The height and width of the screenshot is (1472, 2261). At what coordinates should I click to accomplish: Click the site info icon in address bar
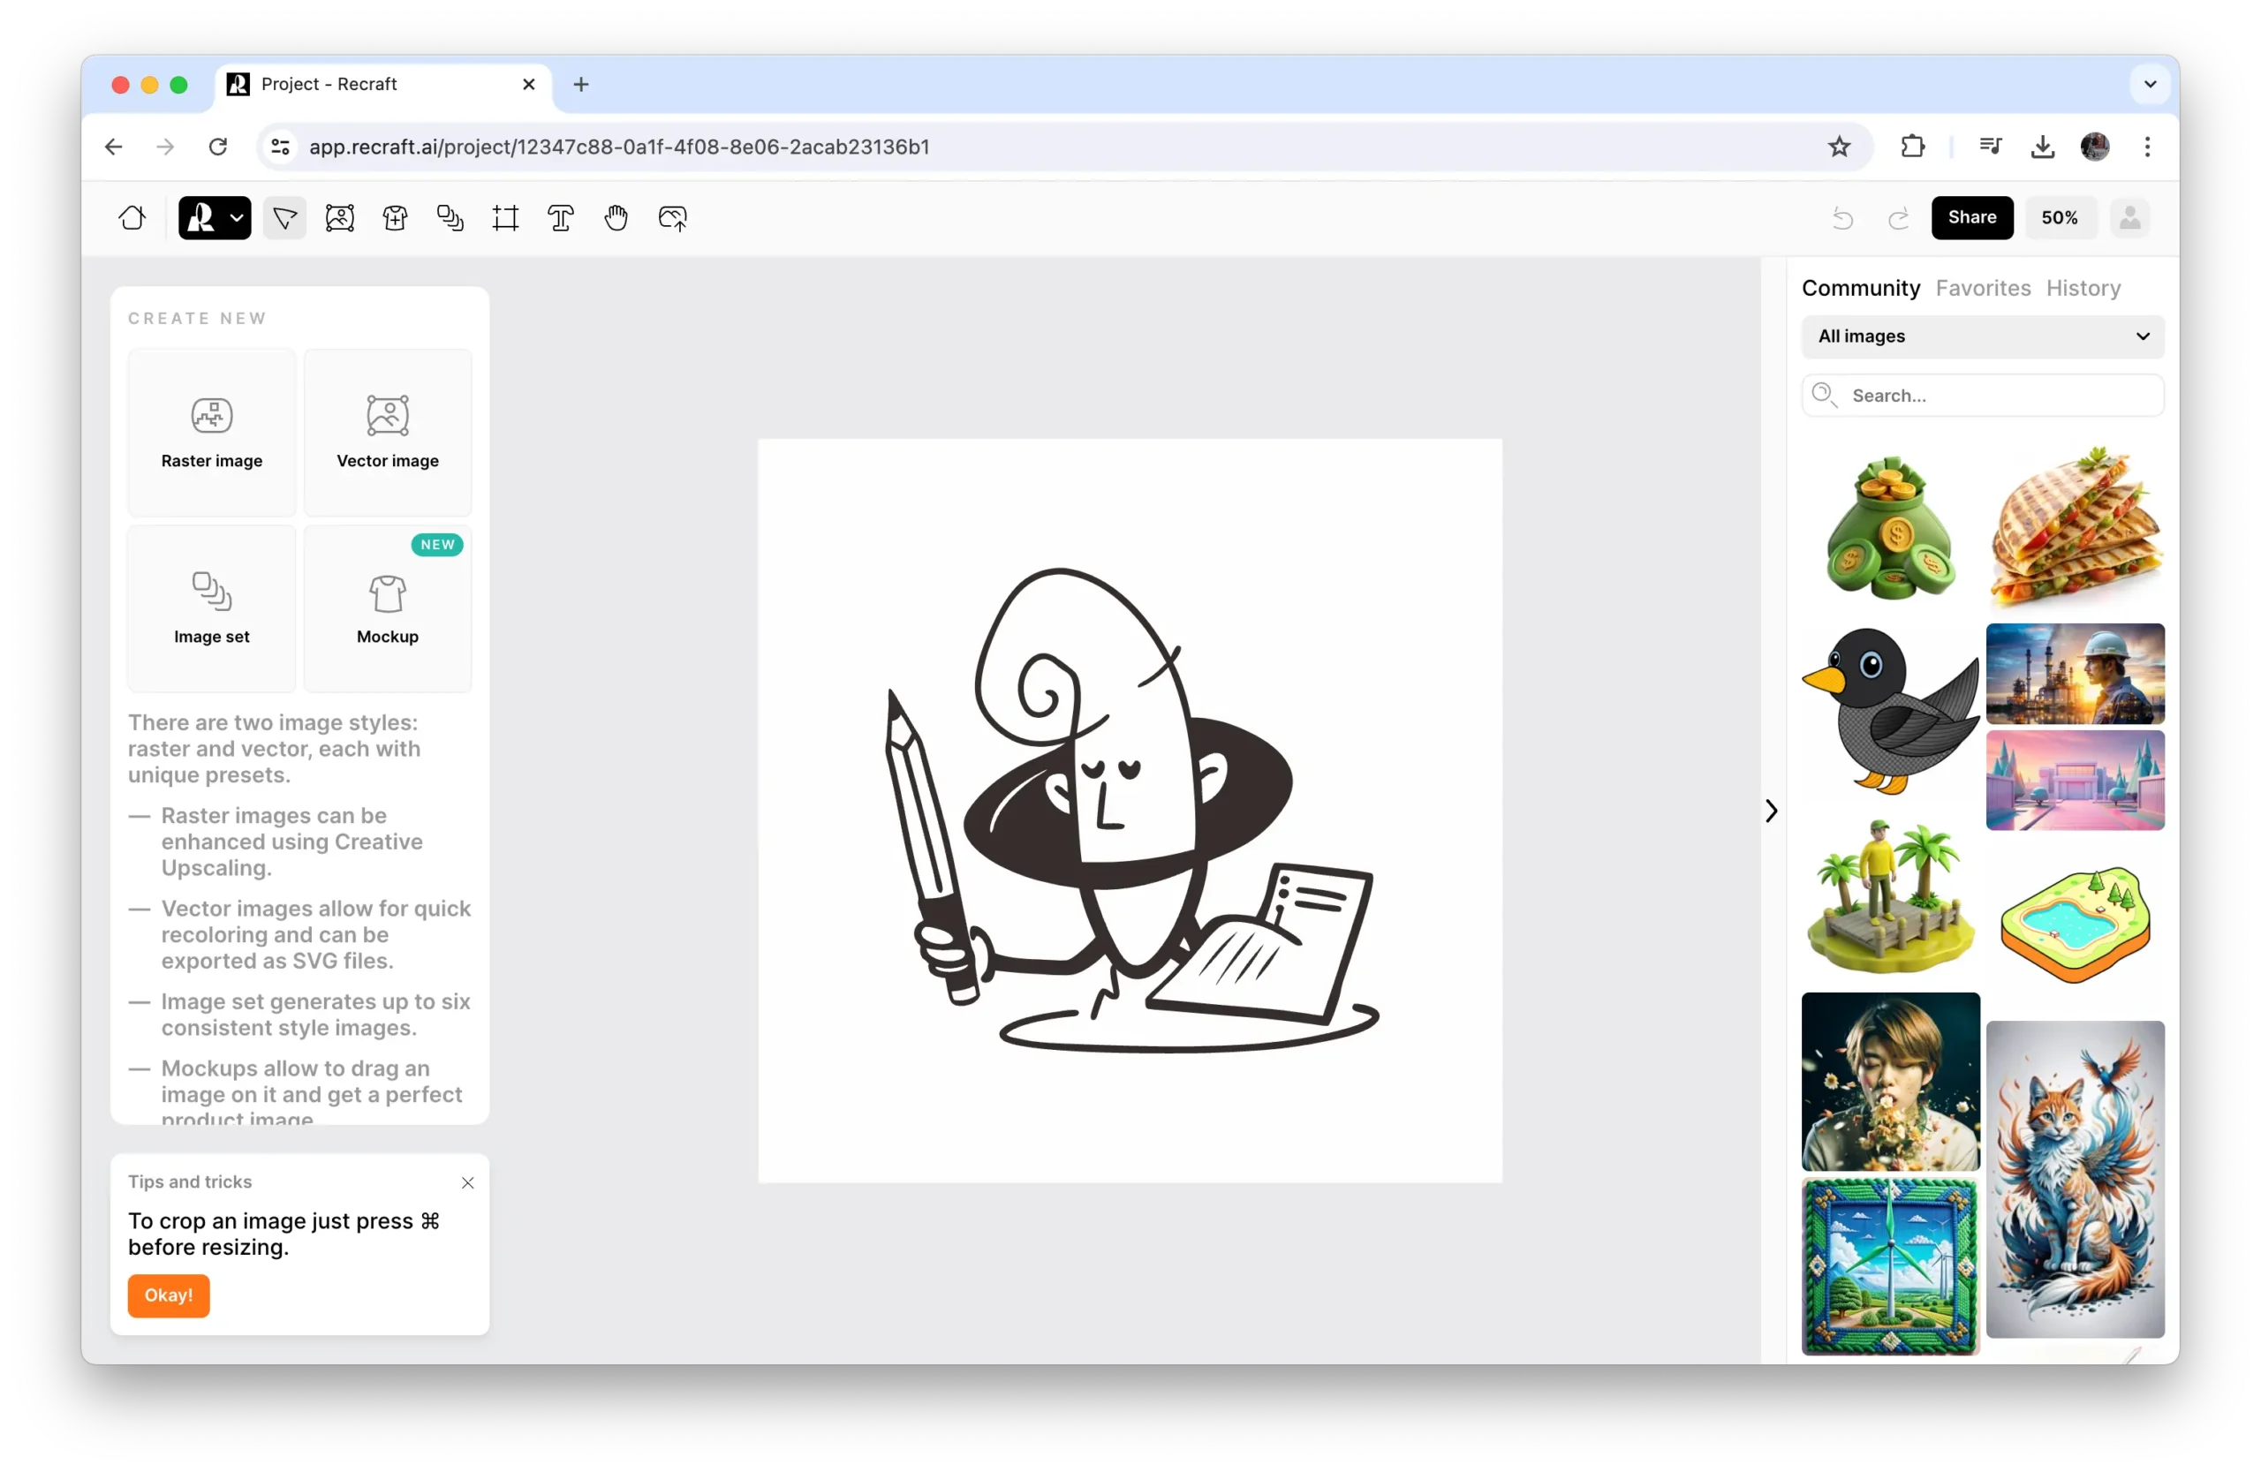pyautogui.click(x=280, y=147)
